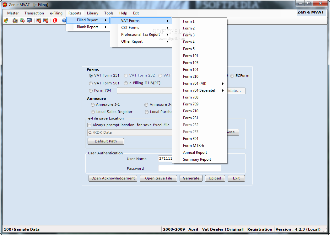Click the Default Path button

pos(105,141)
